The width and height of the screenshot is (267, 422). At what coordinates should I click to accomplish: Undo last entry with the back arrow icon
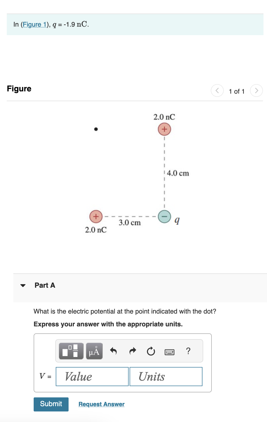click(x=113, y=351)
